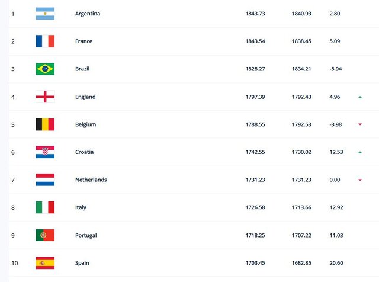Select the Brazil team name
Screen dimensions: 379x282
point(83,69)
